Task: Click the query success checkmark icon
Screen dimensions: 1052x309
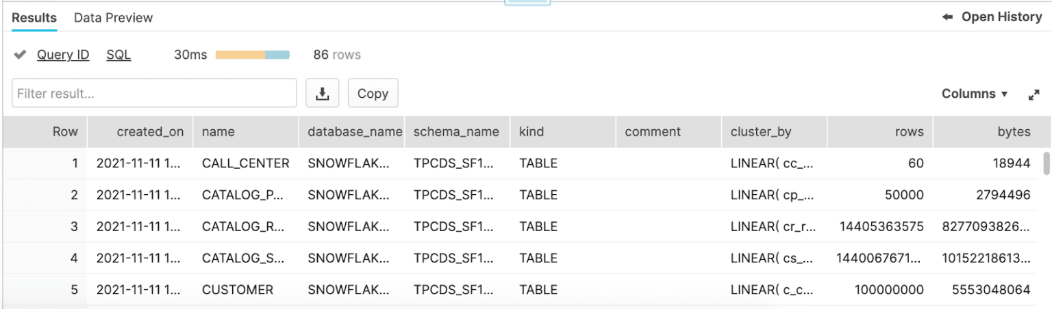Action: click(x=21, y=55)
